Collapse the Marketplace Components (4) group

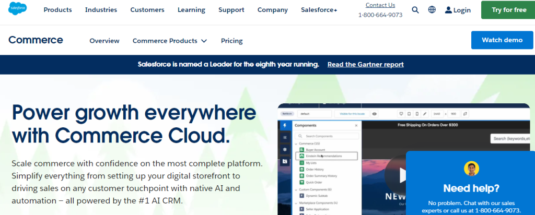point(296,202)
